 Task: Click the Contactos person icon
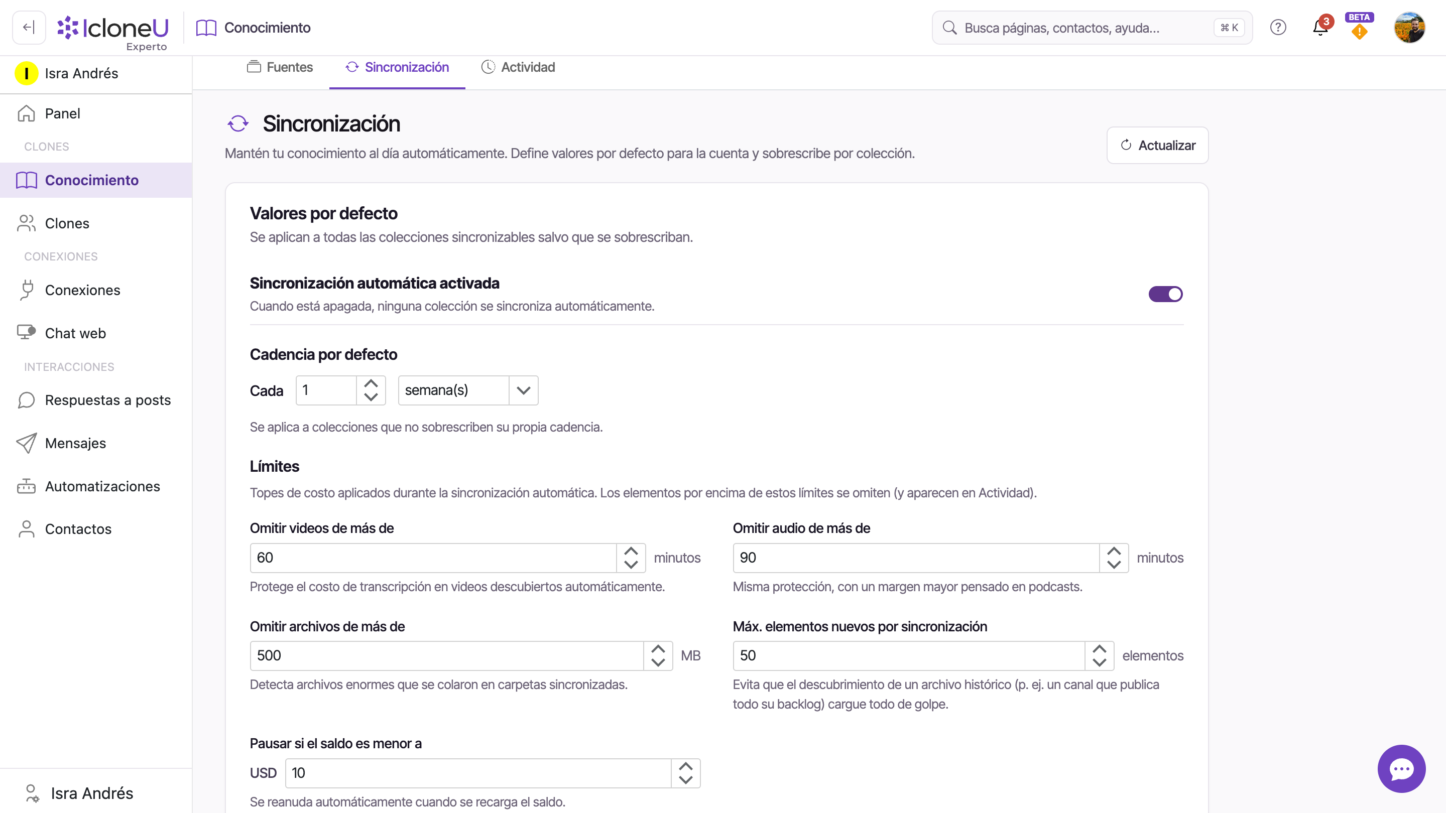pos(27,529)
